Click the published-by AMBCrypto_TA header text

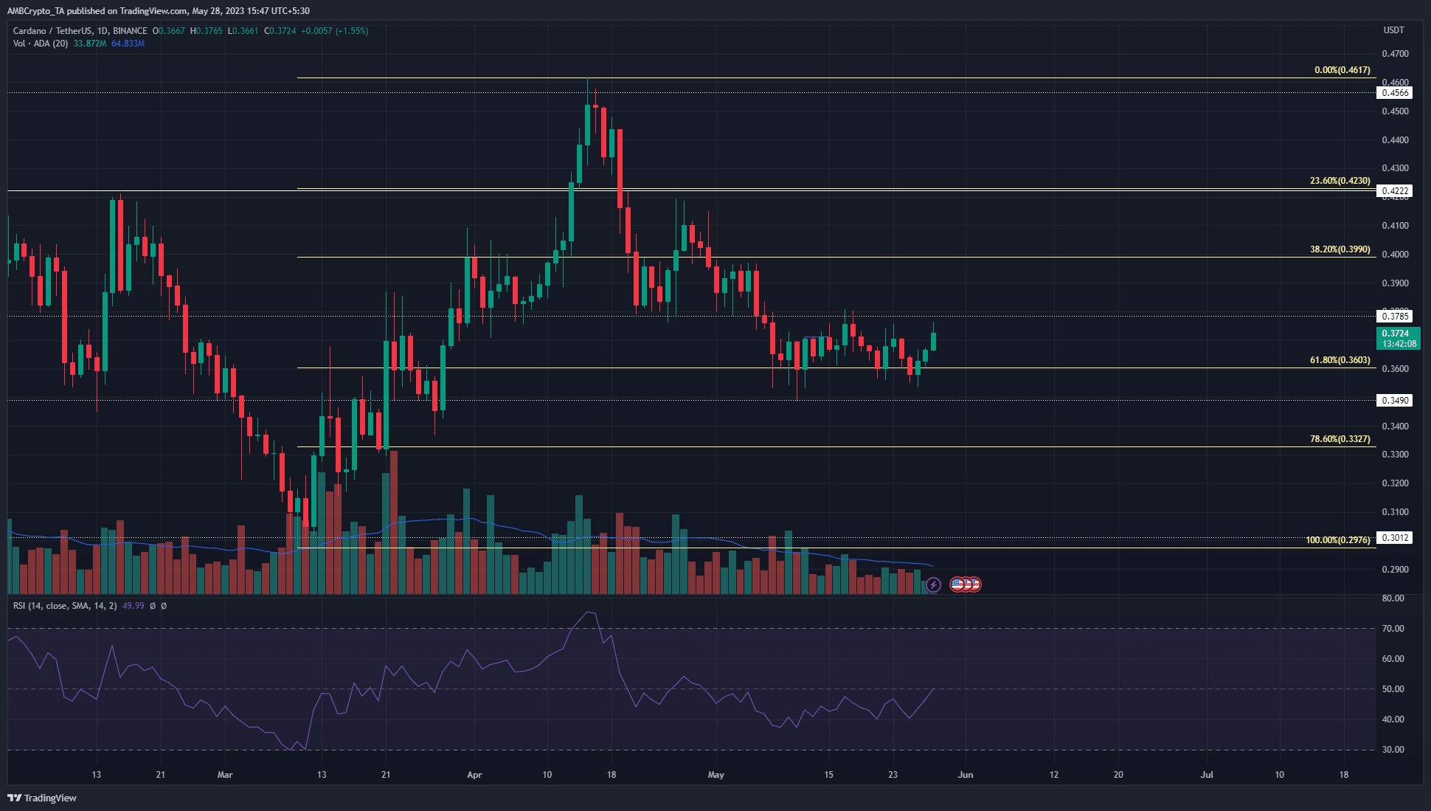[158, 11]
